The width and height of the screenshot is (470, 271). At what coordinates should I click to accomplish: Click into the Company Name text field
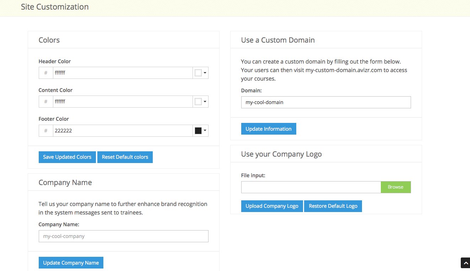click(x=123, y=236)
